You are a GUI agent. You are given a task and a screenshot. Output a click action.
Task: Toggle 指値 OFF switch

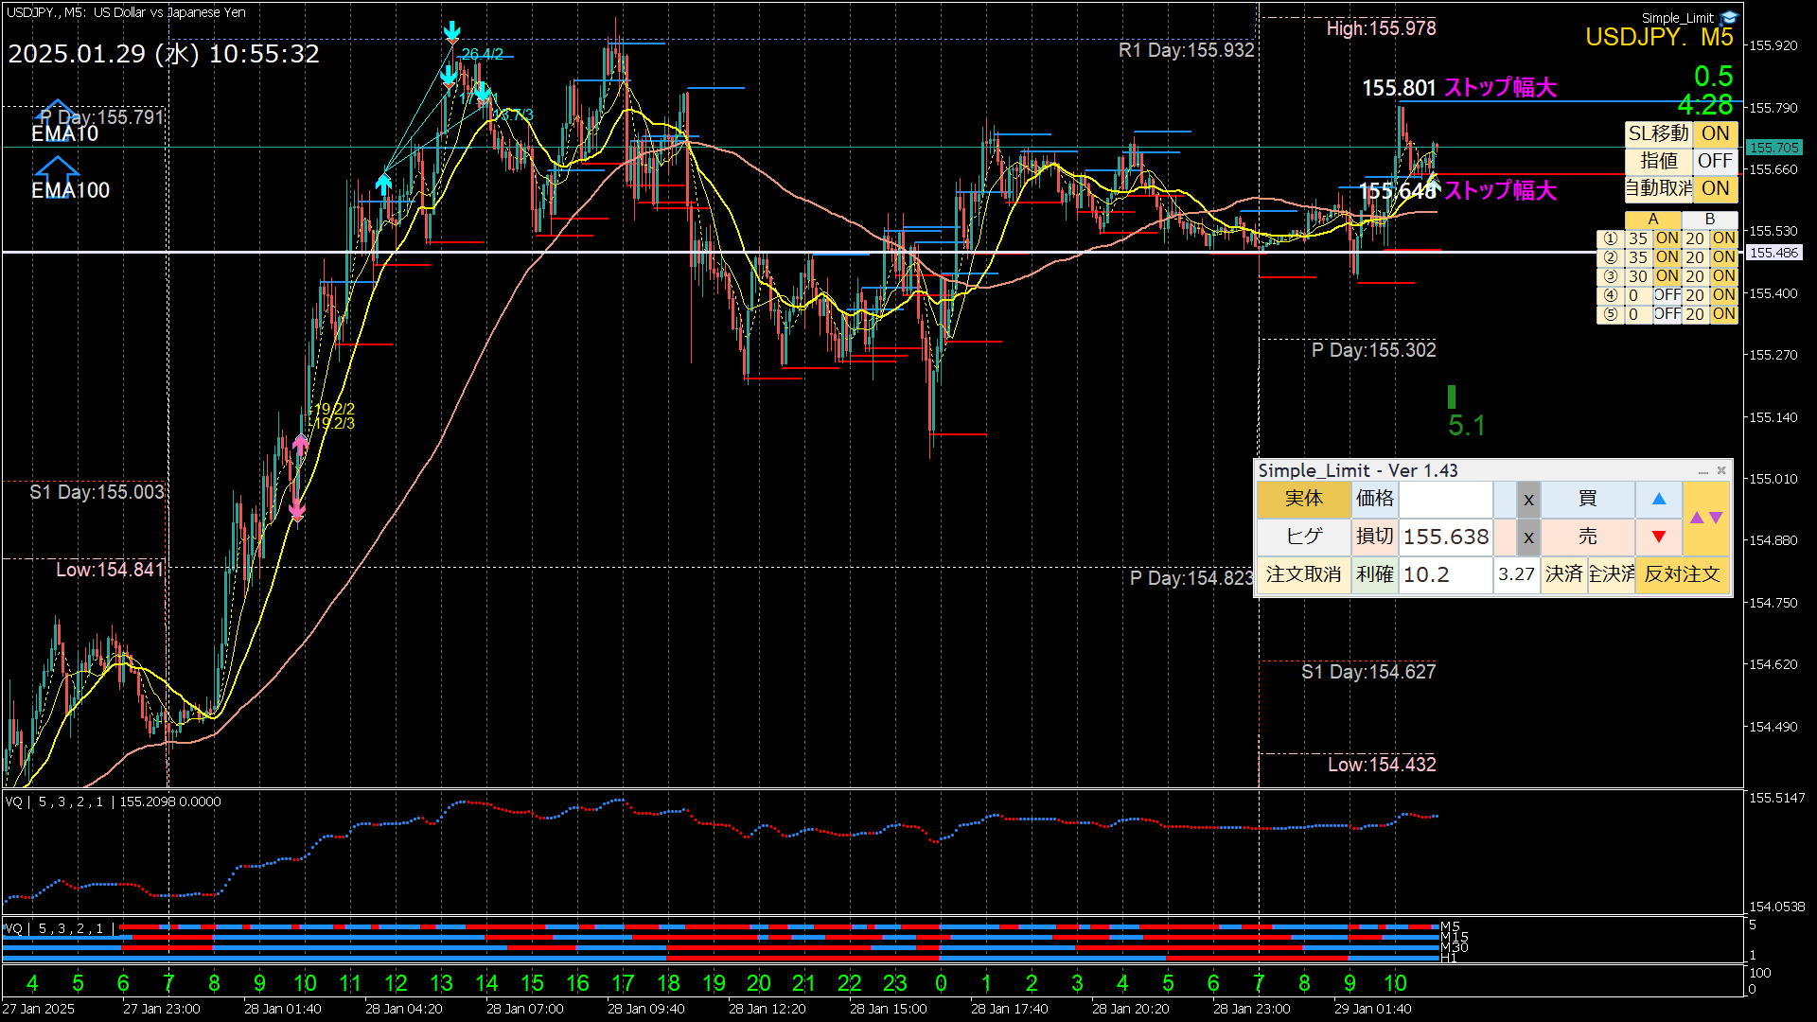[x=1715, y=161]
